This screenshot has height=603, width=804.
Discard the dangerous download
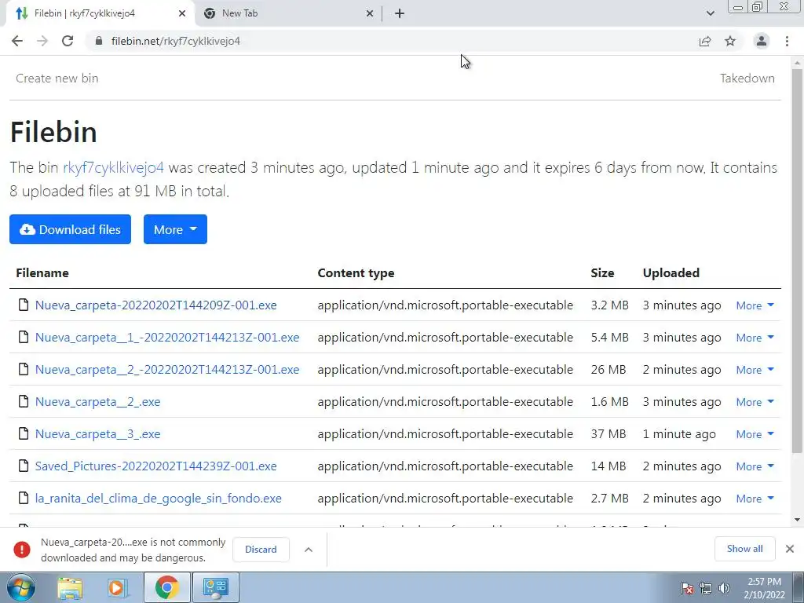(261, 549)
